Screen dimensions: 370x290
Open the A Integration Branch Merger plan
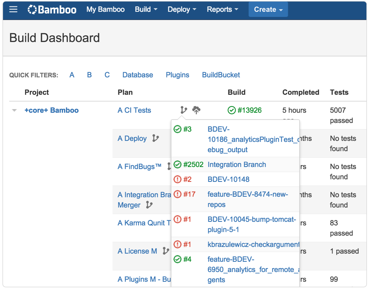144,200
